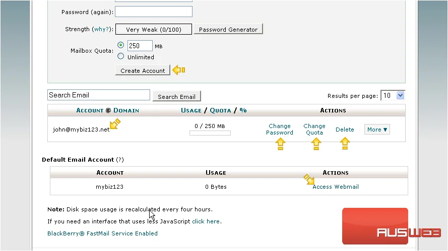Sort by percent (%) column header
448x251 pixels.
tap(243, 110)
